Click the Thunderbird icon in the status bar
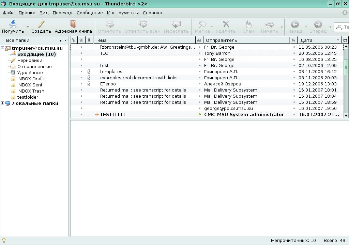The height and width of the screenshot is (245, 349). pyautogui.click(x=4, y=240)
